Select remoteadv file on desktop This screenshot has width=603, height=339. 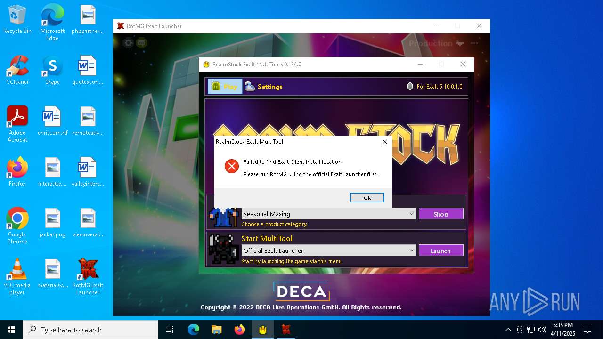click(x=88, y=121)
